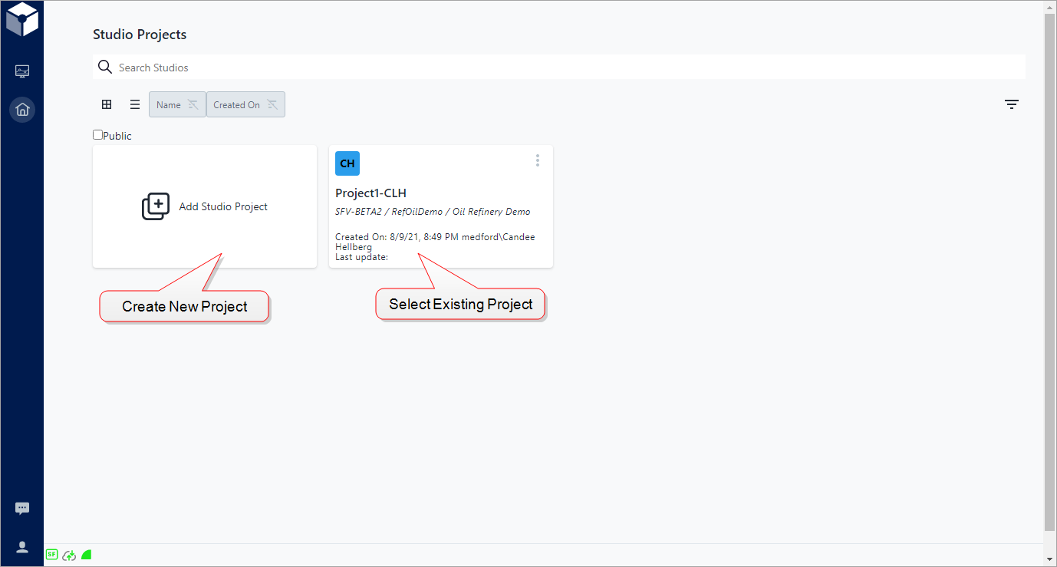Viewport: 1057px width, 567px height.
Task: Sort projects by Name
Action: (x=176, y=104)
